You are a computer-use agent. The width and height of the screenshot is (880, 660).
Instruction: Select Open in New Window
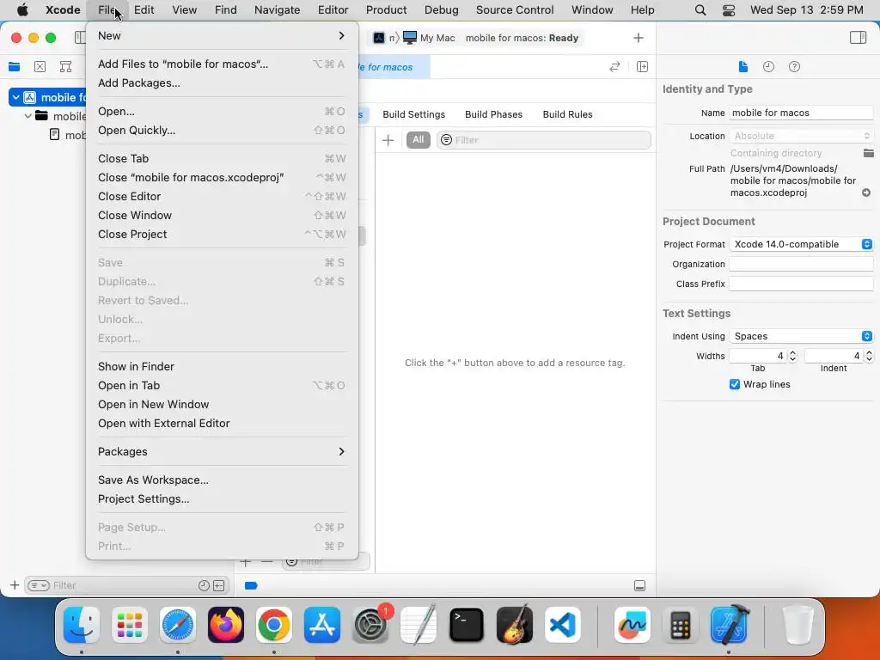[222, 405]
